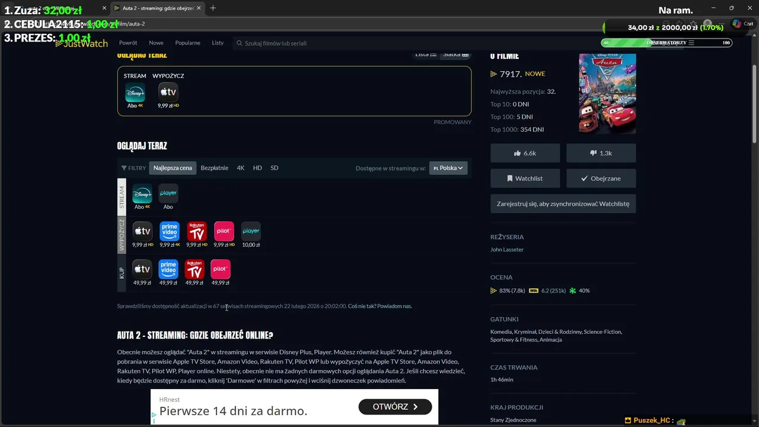Filter offers by SD quality
This screenshot has height=427, width=759.
(275, 168)
